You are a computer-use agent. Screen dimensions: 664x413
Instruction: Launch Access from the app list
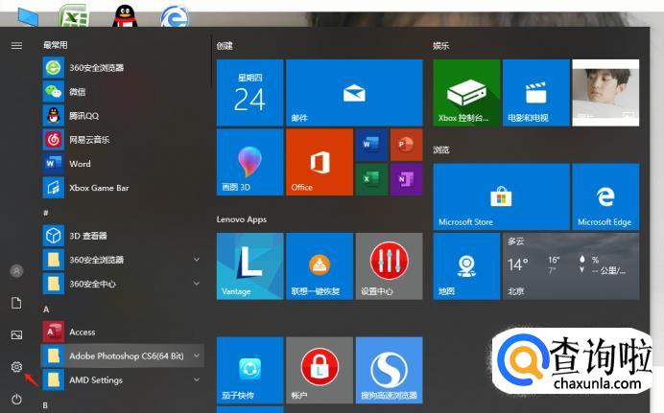click(122, 332)
